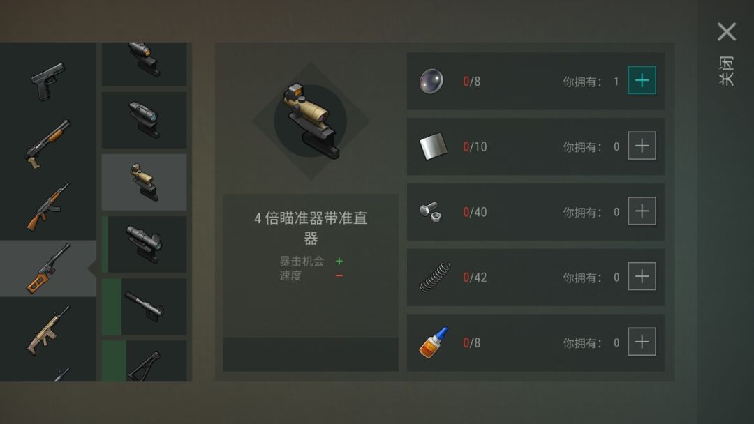The height and width of the screenshot is (424, 754).
Task: Select the silencer barrel attachment
Action: click(145, 307)
